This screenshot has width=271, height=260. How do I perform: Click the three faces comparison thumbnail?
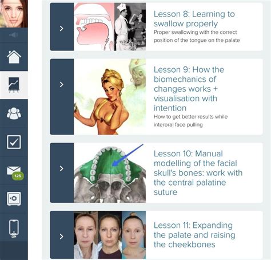[x=110, y=235]
